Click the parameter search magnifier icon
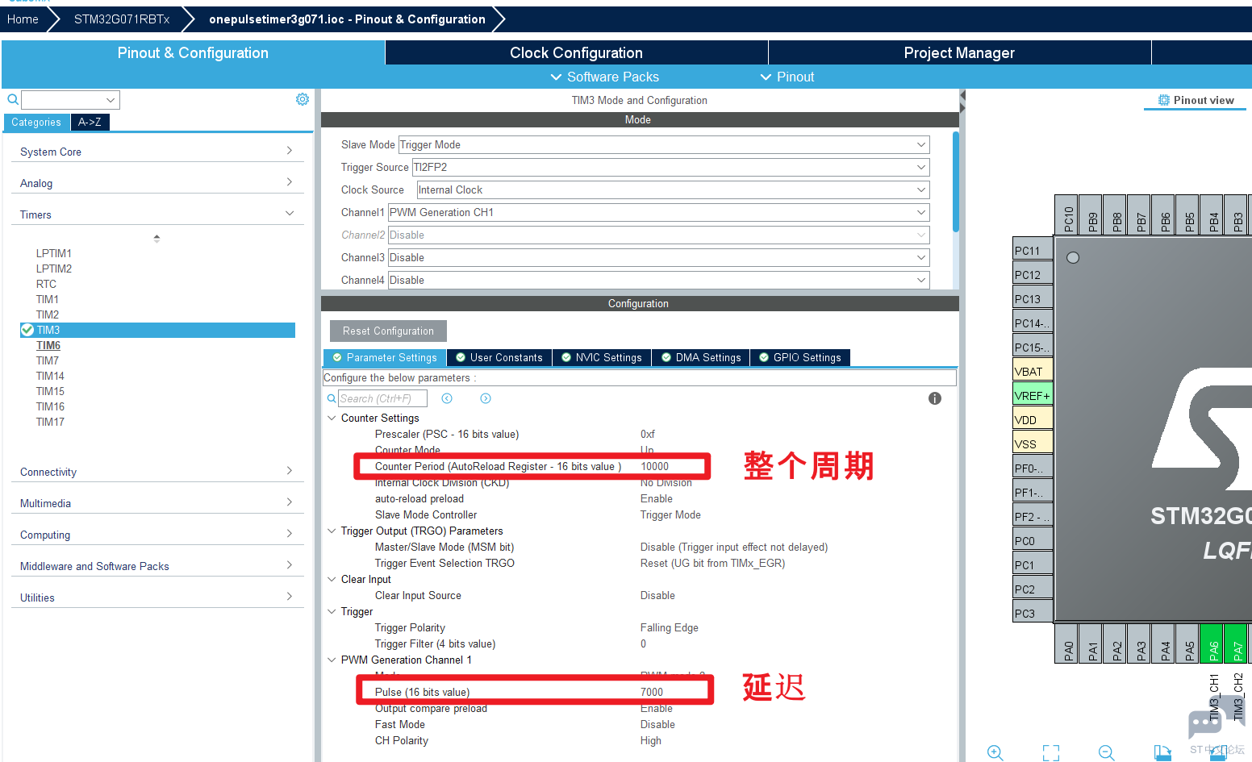Viewport: 1252px width, 762px height. click(332, 398)
